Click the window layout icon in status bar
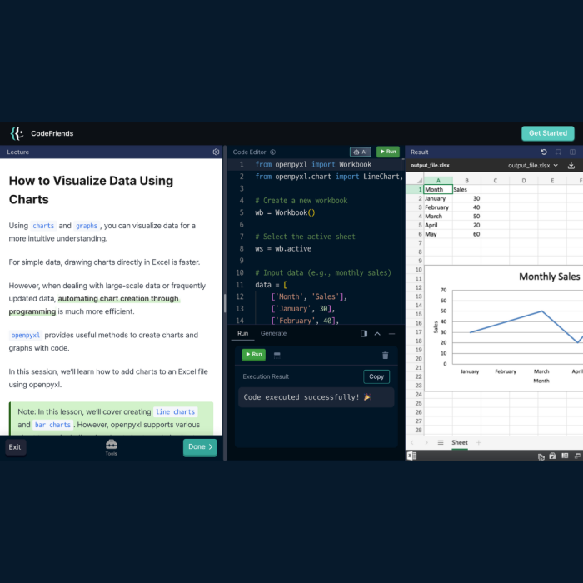Viewport: 583px width, 583px height. click(x=577, y=456)
